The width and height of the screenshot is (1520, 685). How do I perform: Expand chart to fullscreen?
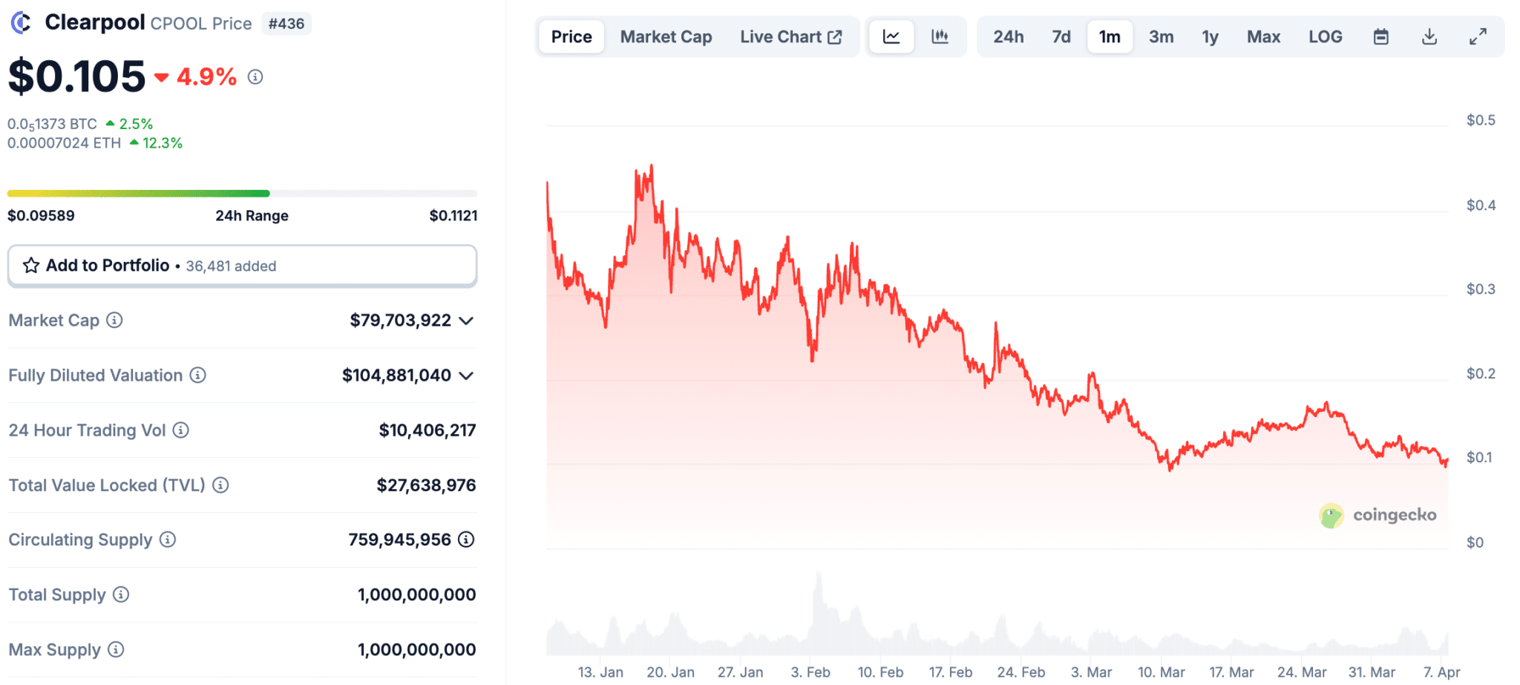coord(1478,36)
